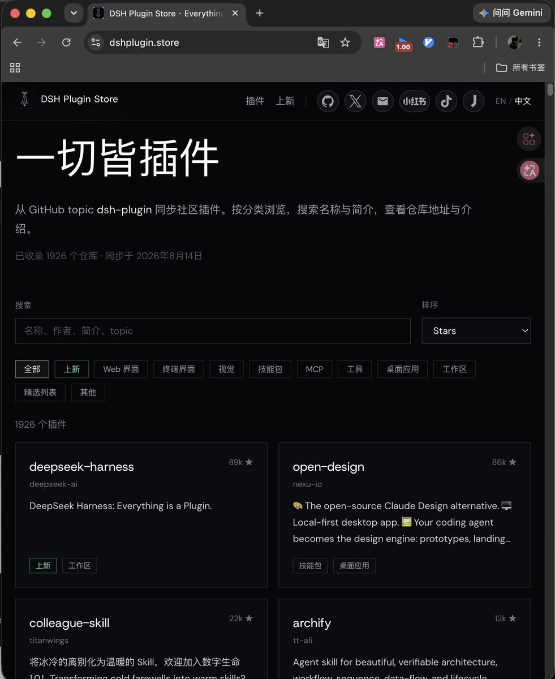555x679 pixels.
Task: Click the floating pink translate side icon
Action: (x=530, y=170)
